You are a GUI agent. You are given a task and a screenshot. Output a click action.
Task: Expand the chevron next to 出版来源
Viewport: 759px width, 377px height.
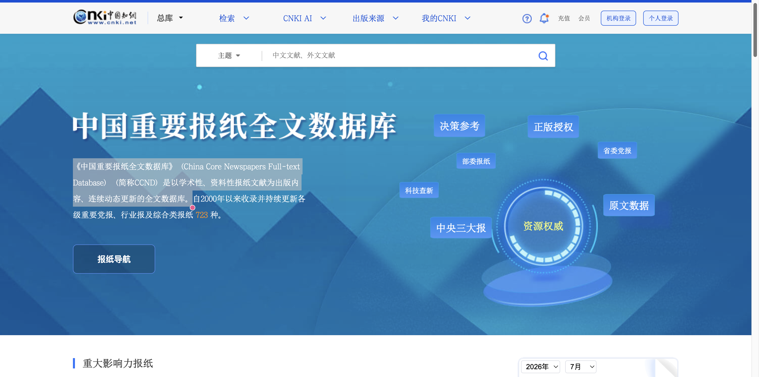point(396,18)
